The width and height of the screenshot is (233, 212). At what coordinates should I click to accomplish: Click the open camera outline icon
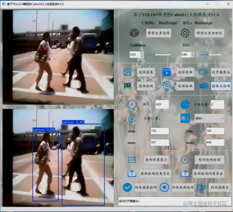pos(204,72)
